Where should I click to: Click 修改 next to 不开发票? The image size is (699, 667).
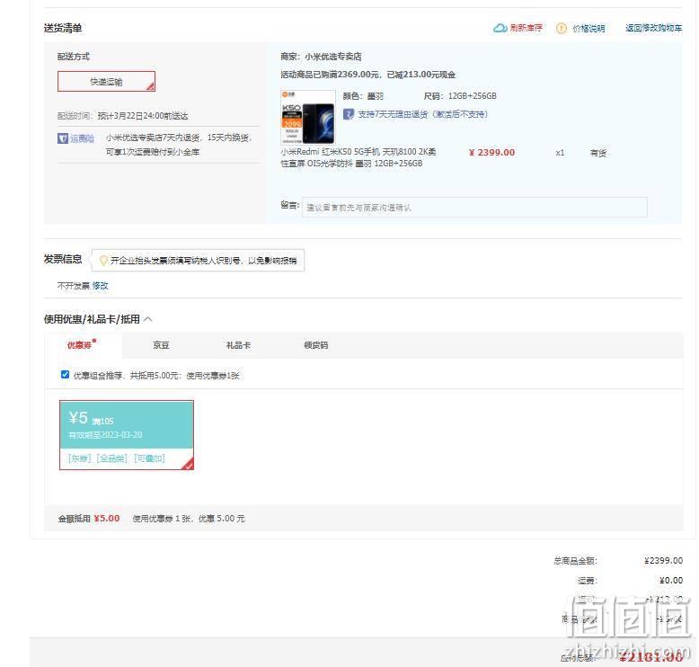tap(101, 286)
